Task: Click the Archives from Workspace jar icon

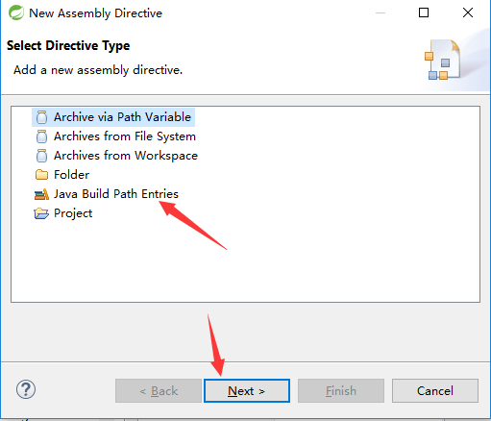Action: pyautogui.click(x=41, y=156)
